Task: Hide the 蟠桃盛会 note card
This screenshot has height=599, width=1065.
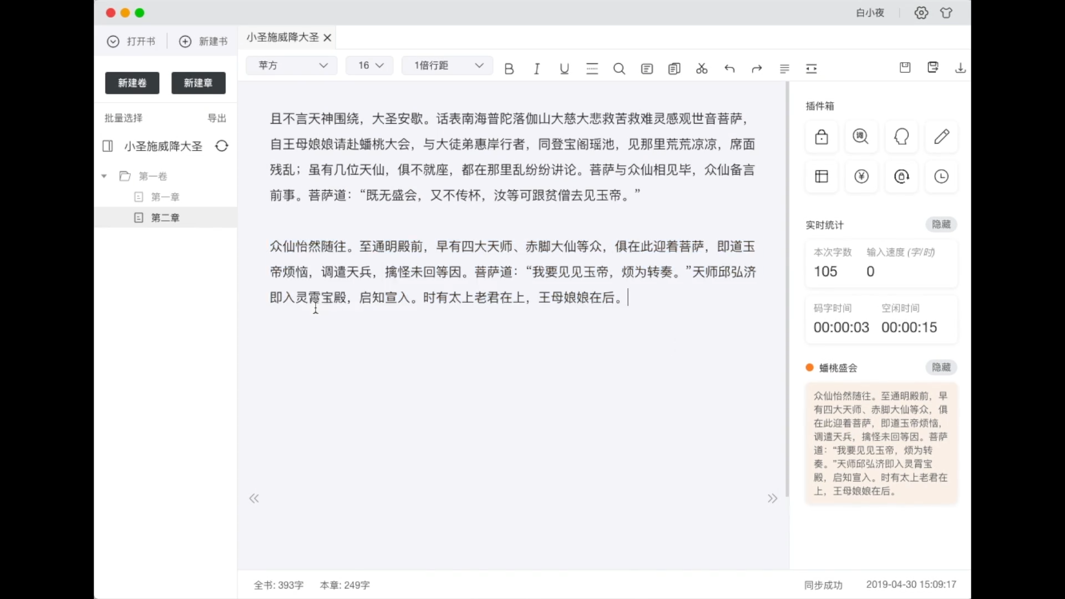Action: [x=941, y=368]
